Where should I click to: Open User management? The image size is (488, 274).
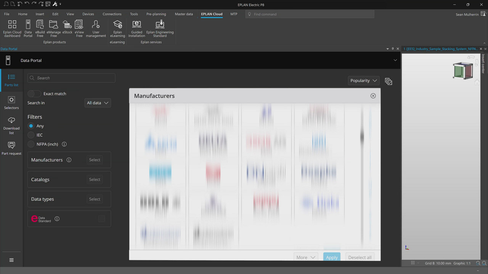tap(96, 29)
